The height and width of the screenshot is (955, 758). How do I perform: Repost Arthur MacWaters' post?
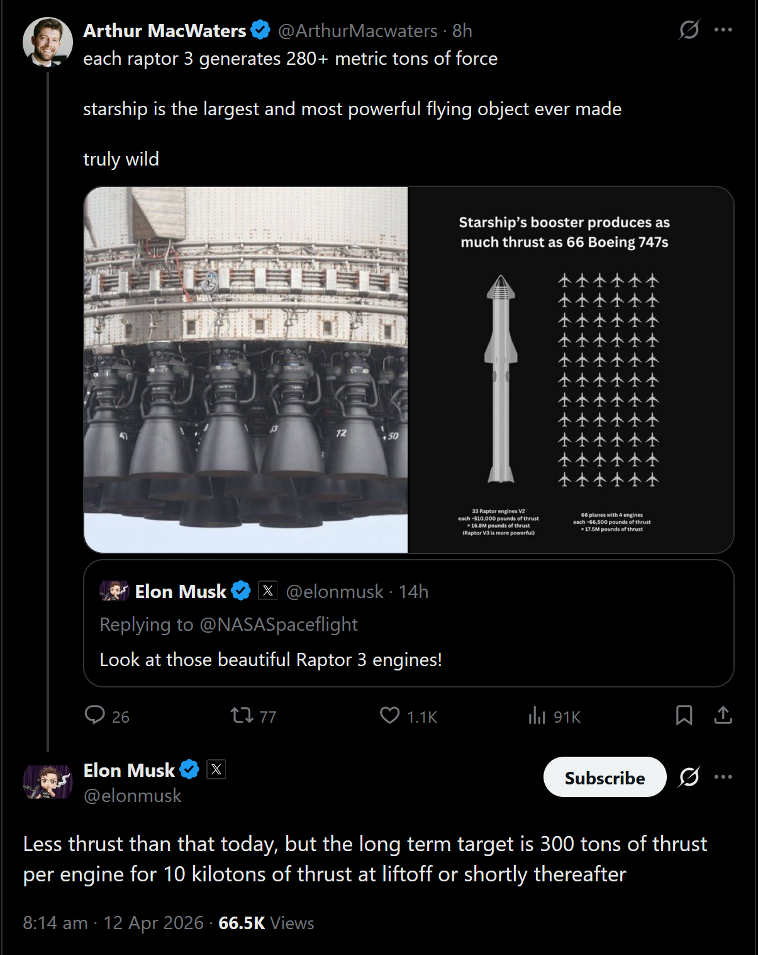(x=242, y=715)
